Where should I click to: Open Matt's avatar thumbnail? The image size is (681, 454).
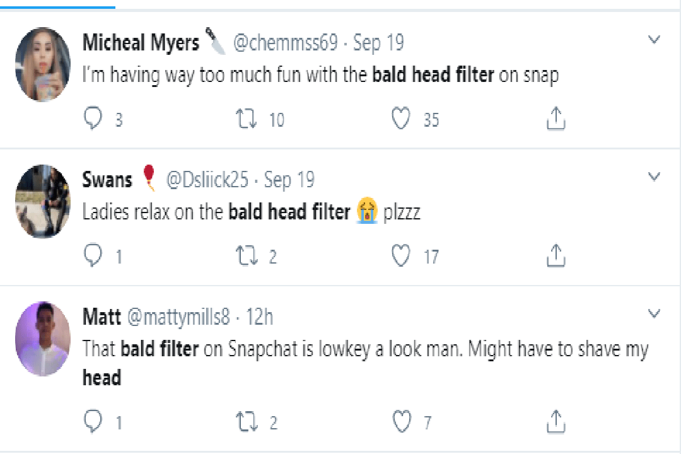(42, 339)
